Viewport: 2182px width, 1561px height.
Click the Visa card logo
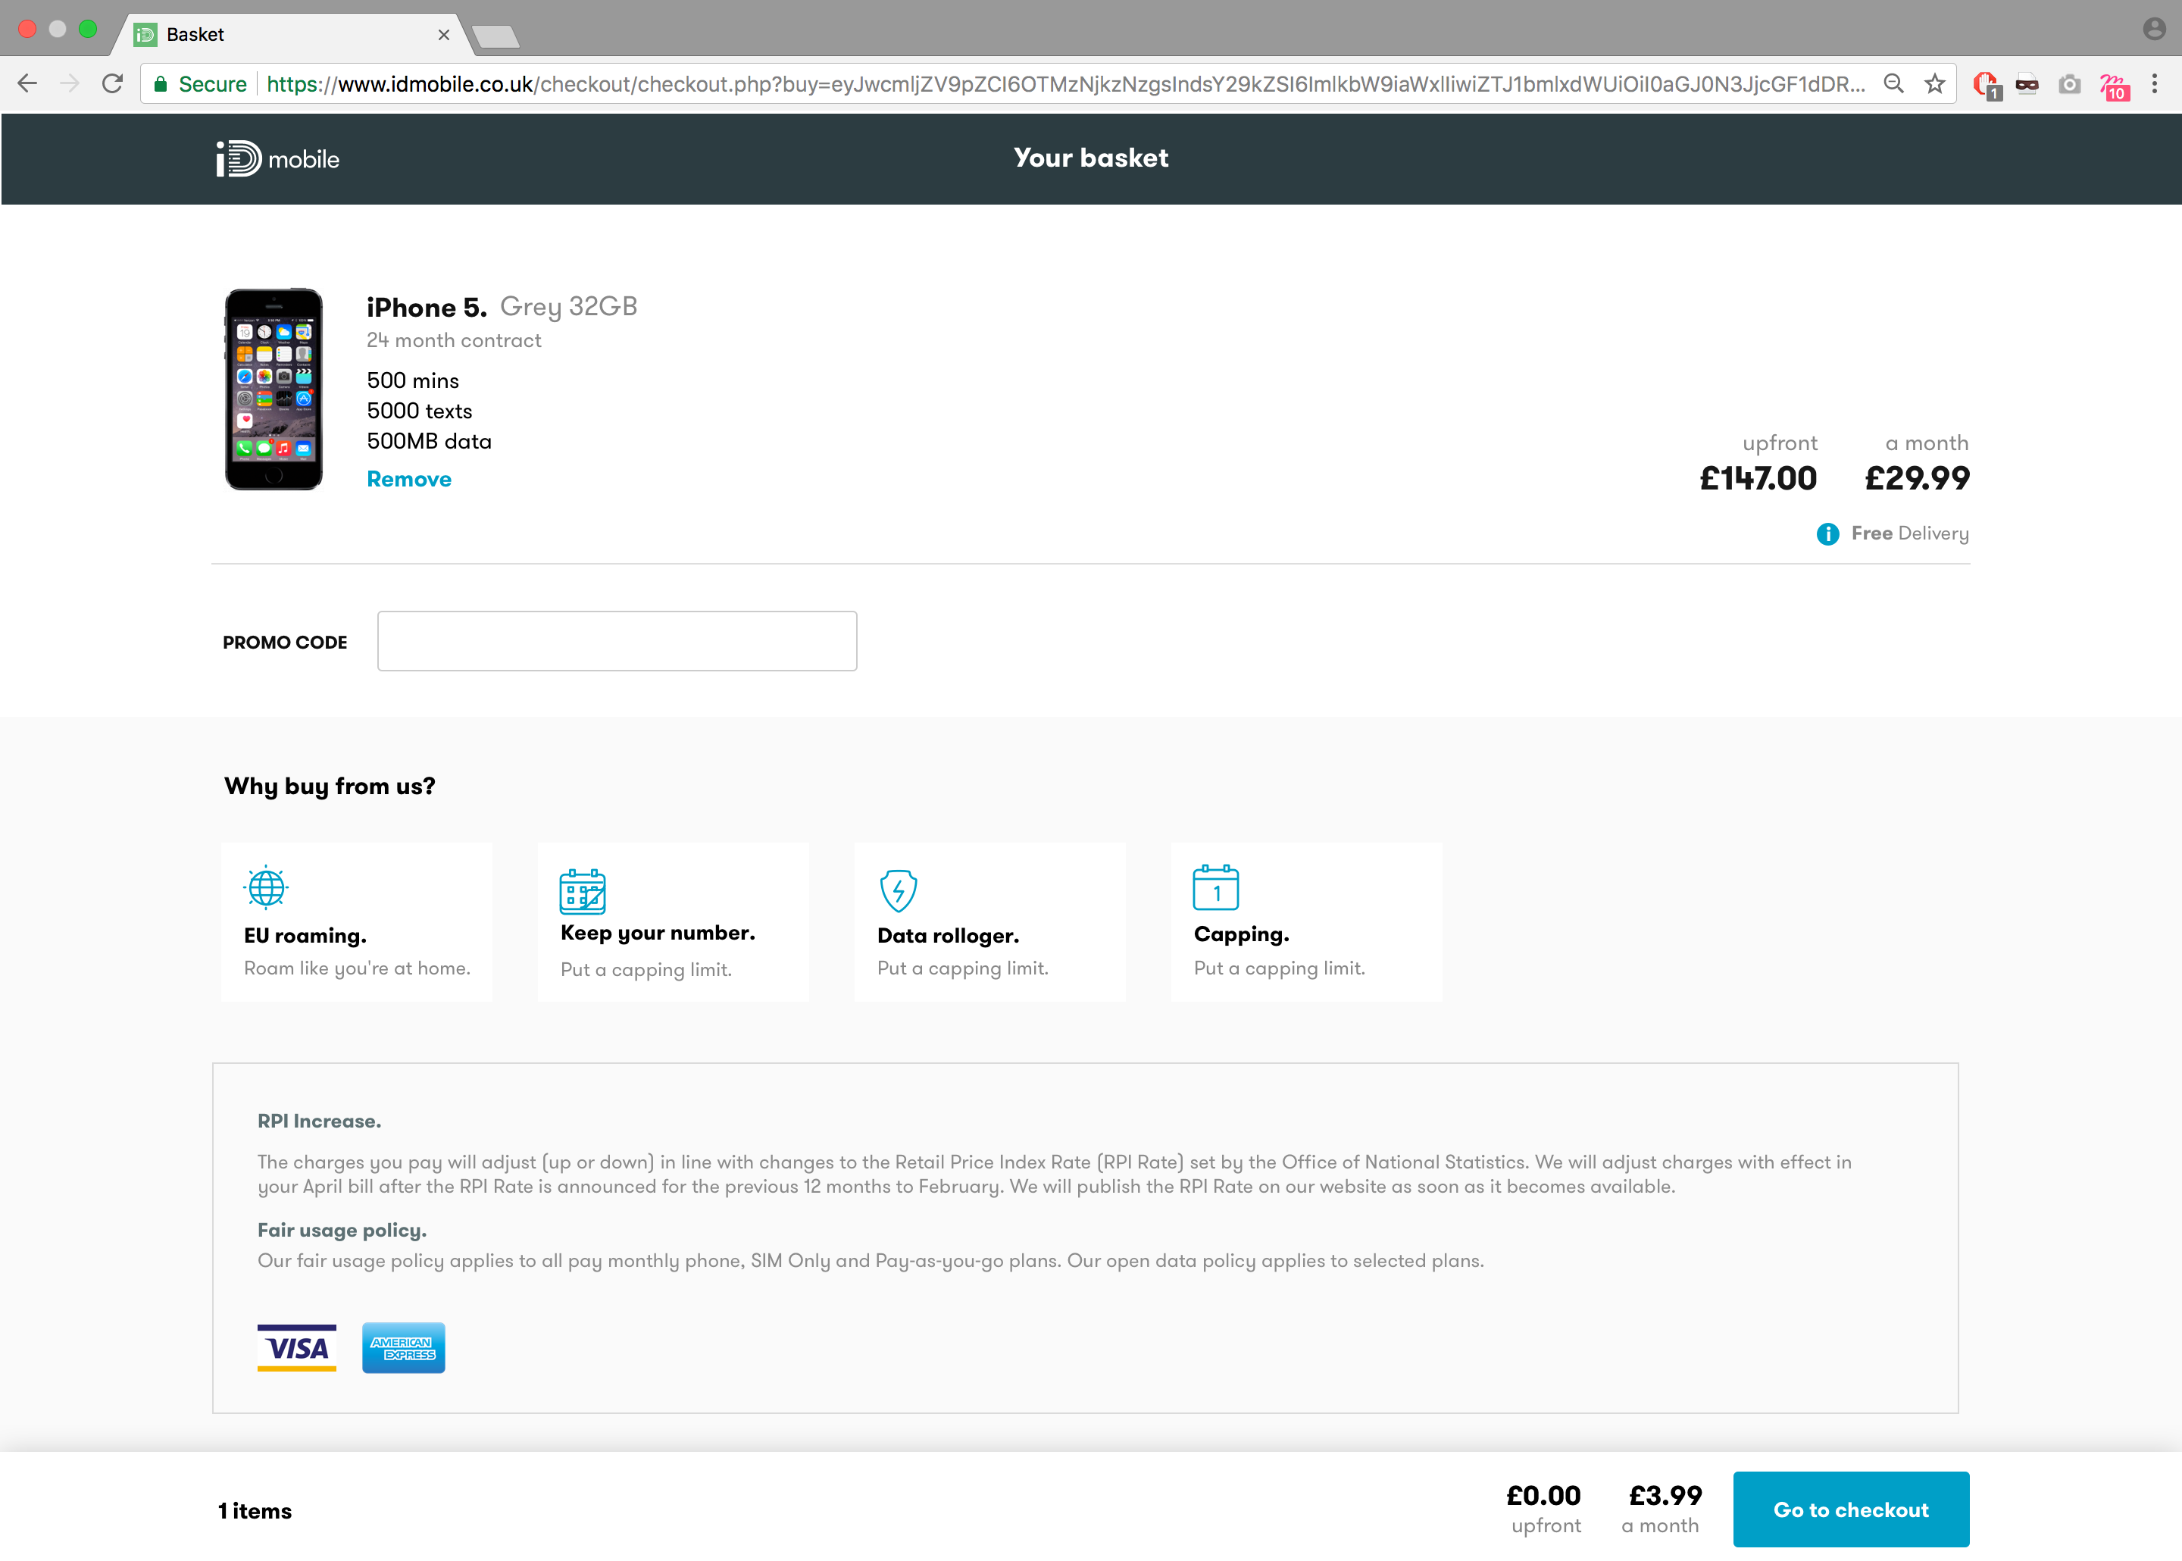coord(297,1347)
